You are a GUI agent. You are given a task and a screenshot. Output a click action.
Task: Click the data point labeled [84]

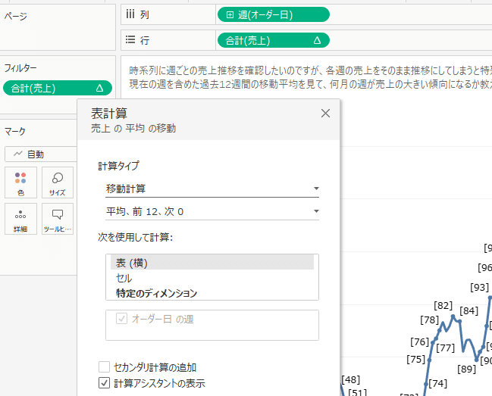click(x=459, y=321)
